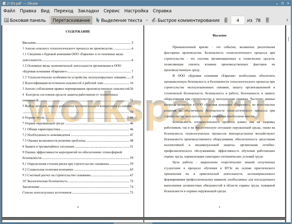Minimize the Okular window
Image resolution: width=292 pixels, height=224 pixels.
coord(277,3)
